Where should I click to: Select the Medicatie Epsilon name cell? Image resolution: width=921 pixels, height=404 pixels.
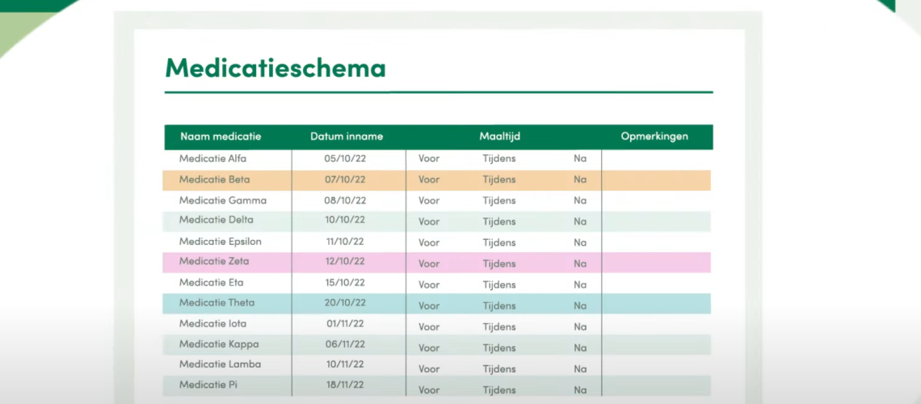tap(221, 242)
